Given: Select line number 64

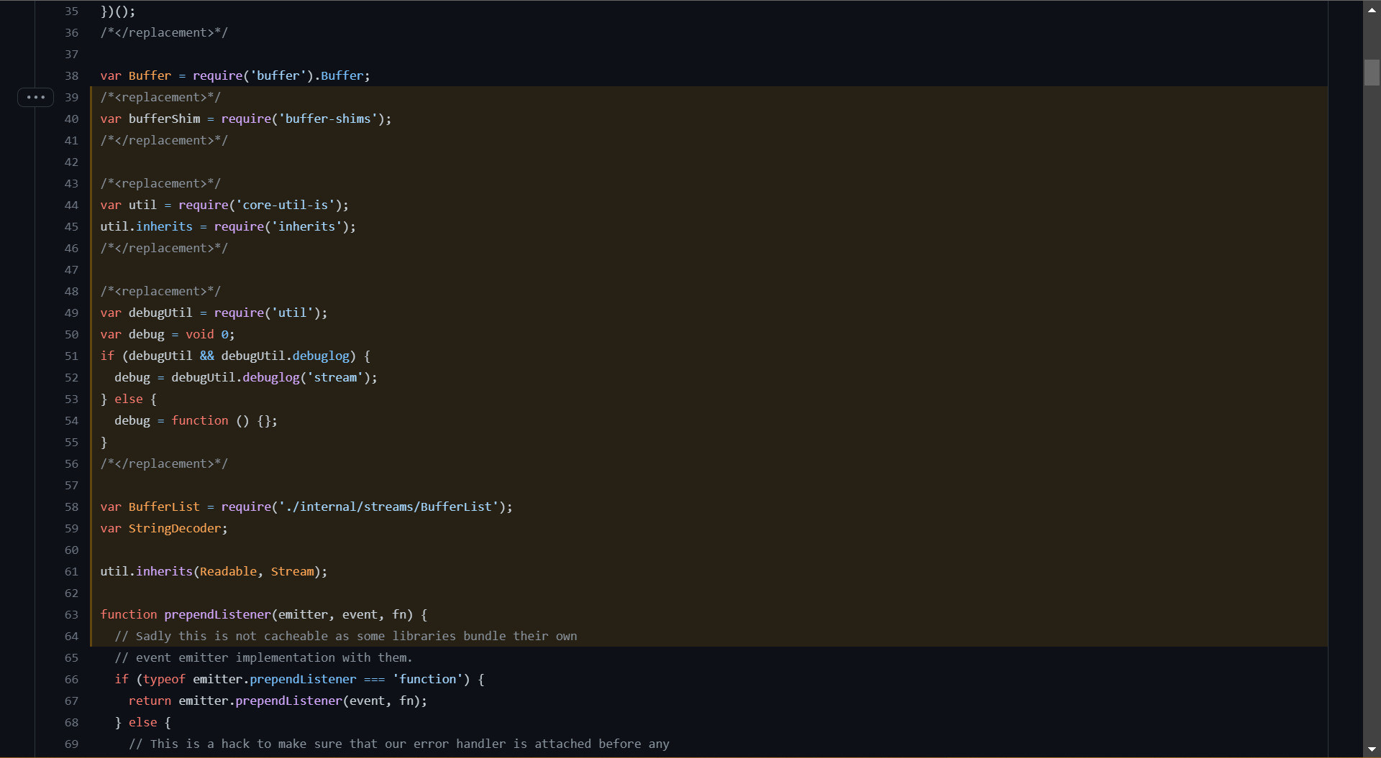Looking at the screenshot, I should click(x=71, y=636).
